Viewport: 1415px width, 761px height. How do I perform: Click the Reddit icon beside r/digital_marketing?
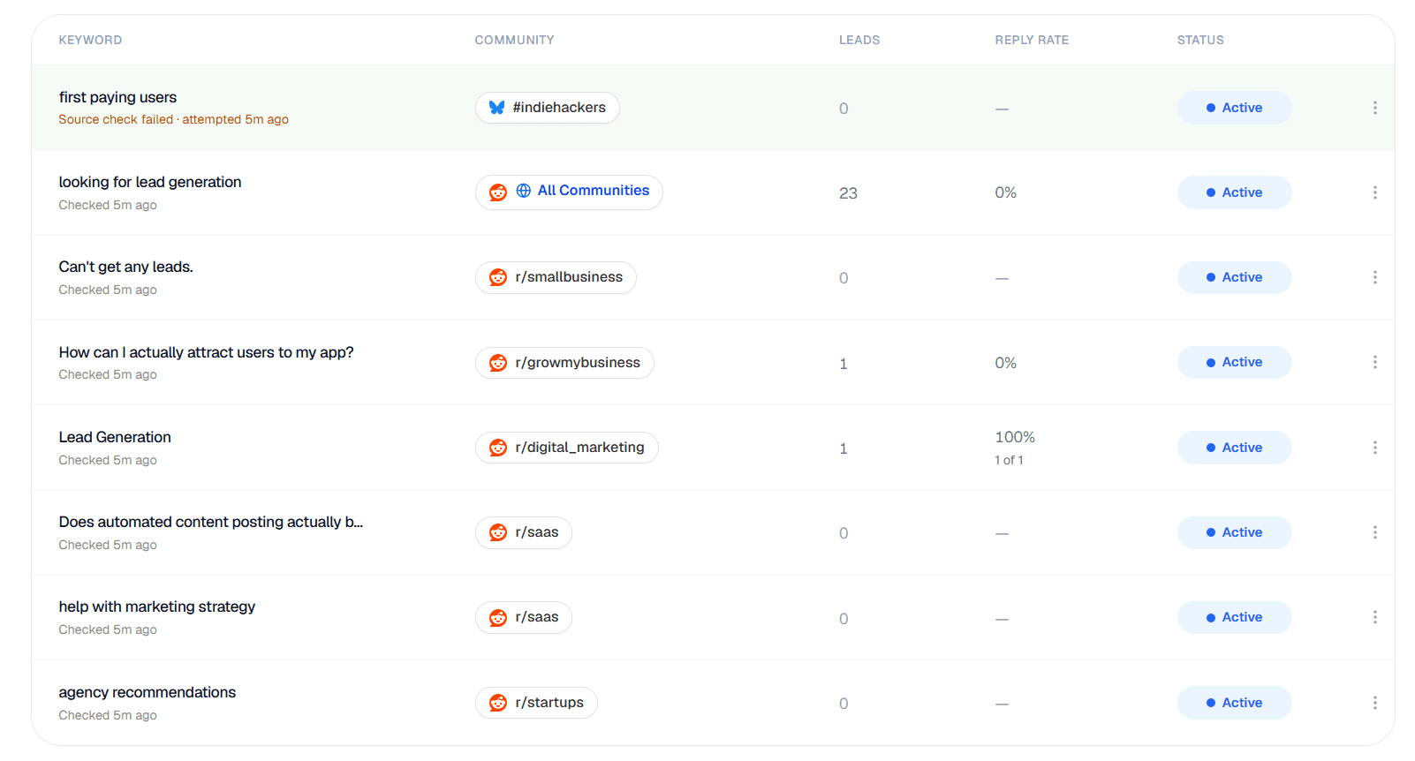pyautogui.click(x=498, y=448)
